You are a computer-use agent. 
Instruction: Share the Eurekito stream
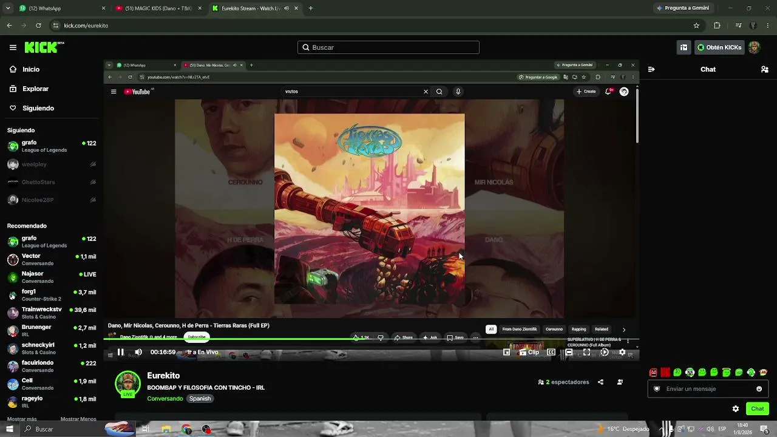600,382
